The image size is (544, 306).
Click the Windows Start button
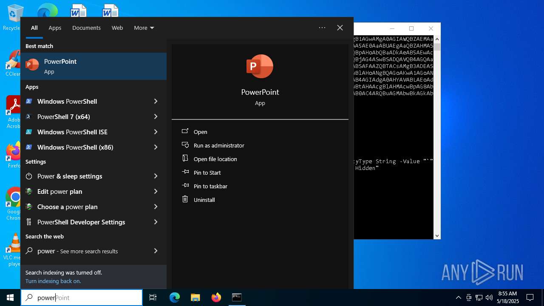(10, 297)
